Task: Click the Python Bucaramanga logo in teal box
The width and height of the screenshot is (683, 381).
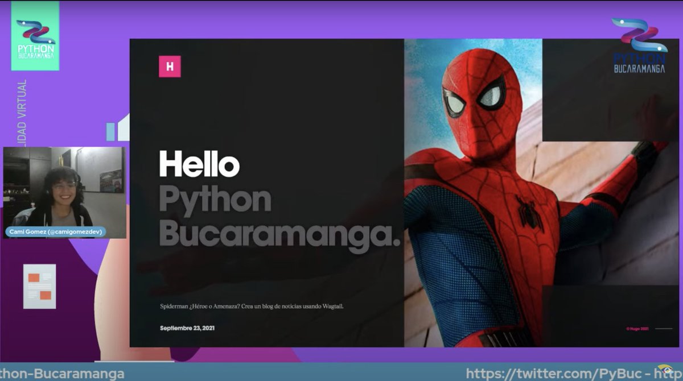Action: [x=35, y=36]
